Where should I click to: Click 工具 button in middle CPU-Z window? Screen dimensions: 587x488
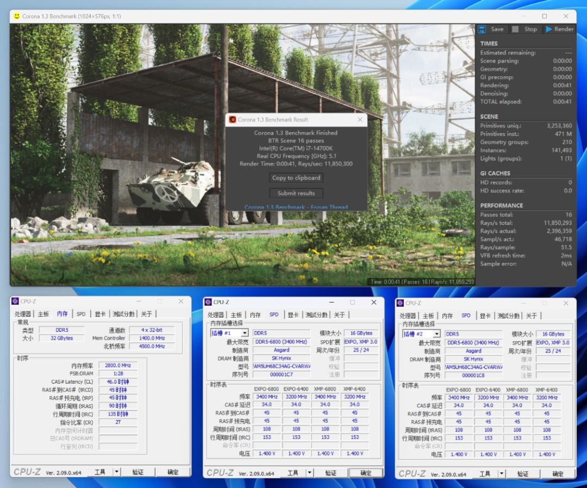[293, 473]
